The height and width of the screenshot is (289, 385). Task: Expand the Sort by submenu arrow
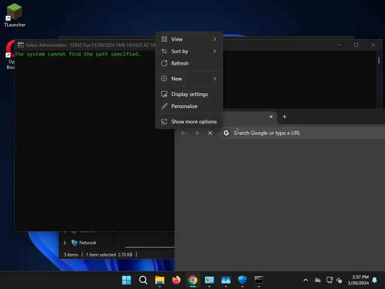pyautogui.click(x=215, y=51)
